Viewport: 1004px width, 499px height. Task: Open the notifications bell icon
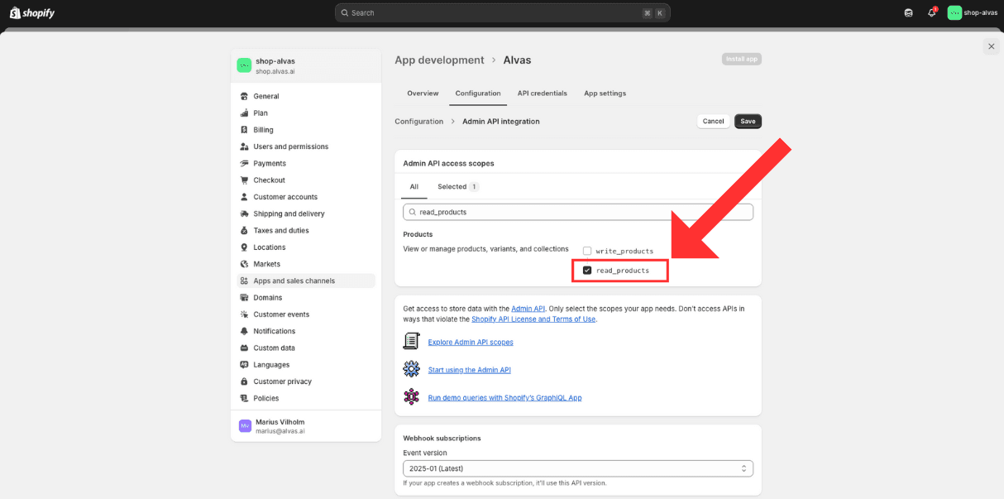[x=931, y=12]
